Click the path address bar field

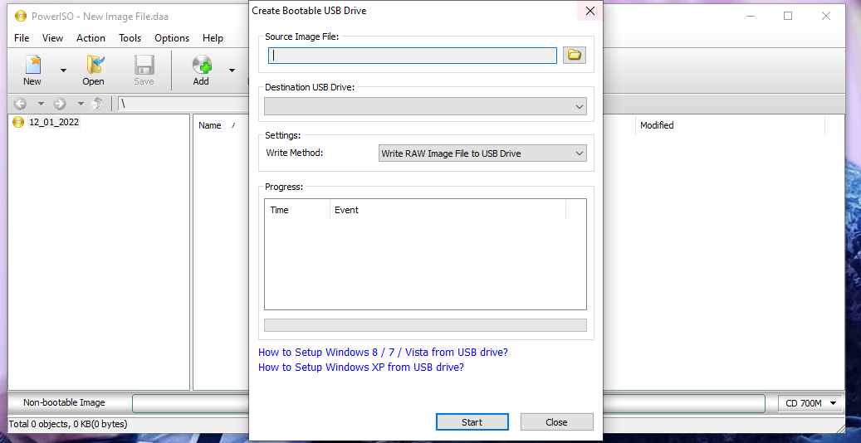tap(183, 104)
